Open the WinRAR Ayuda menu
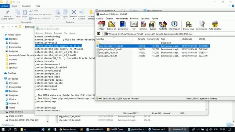The height and width of the screenshot is (132, 235). [155, 18]
